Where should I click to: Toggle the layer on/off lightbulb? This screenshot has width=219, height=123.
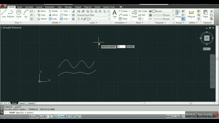pyautogui.click(x=79, y=19)
